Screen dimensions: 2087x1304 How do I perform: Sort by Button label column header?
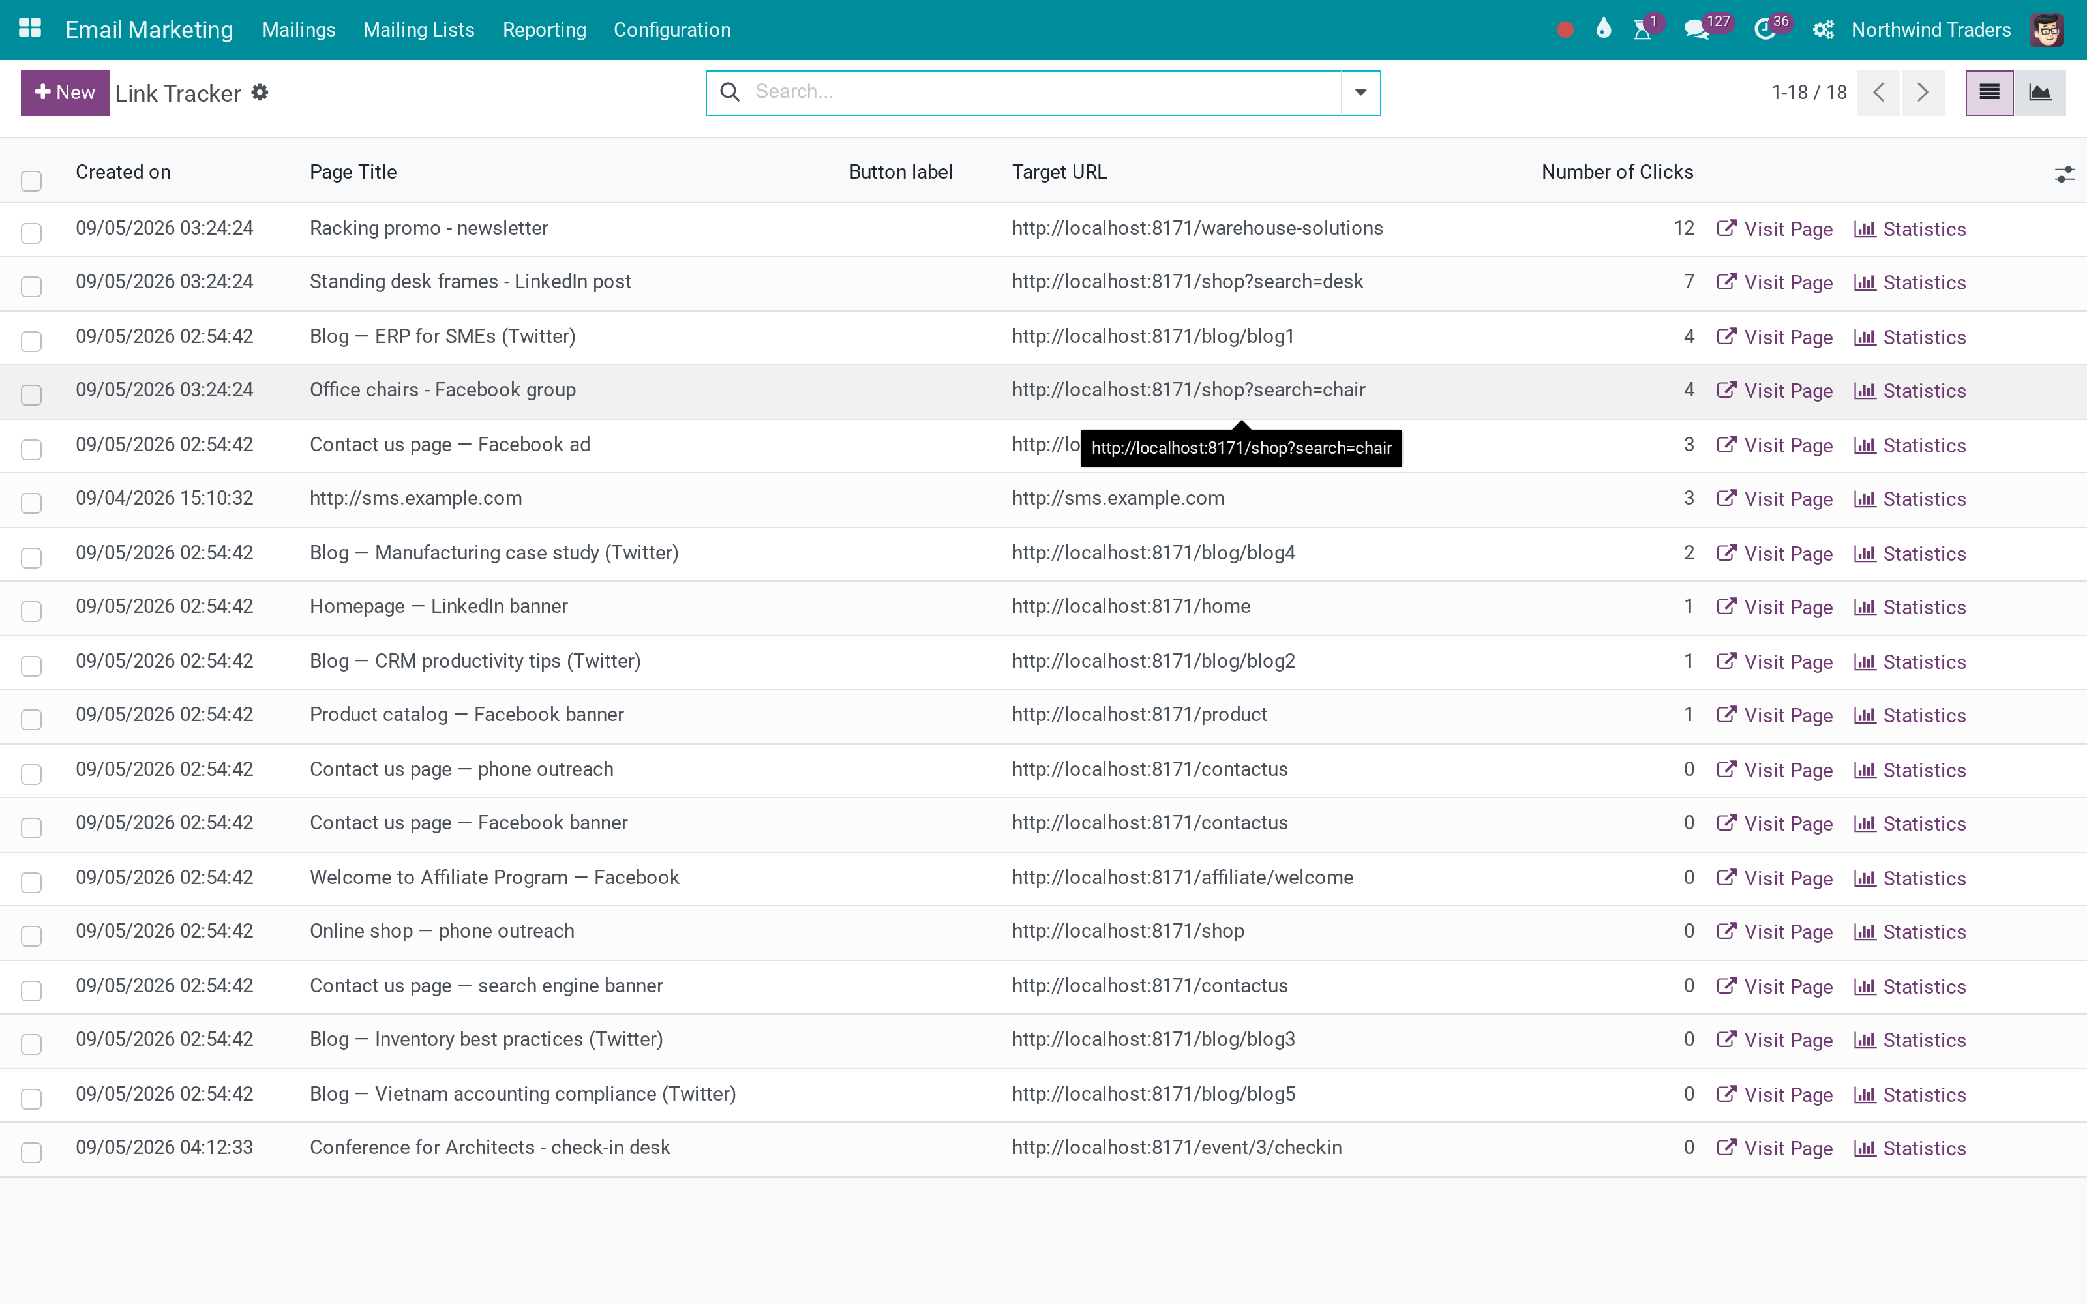[x=900, y=171]
